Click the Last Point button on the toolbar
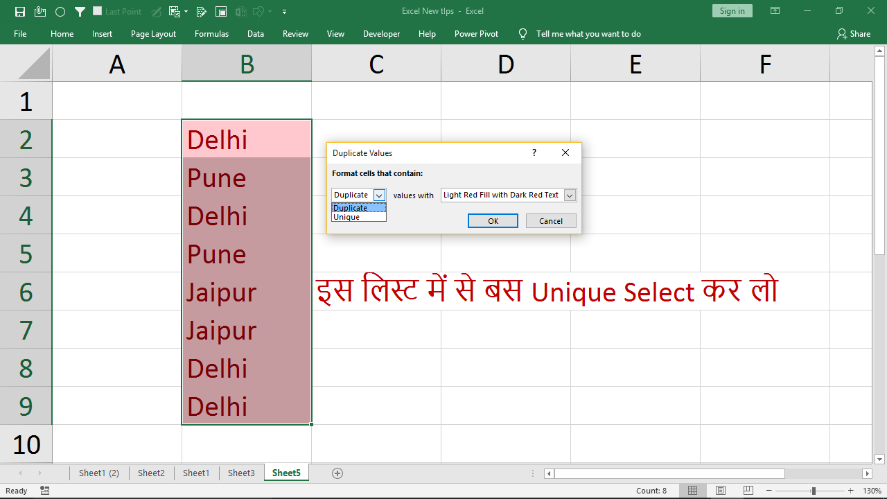The width and height of the screenshot is (887, 499). [118, 11]
